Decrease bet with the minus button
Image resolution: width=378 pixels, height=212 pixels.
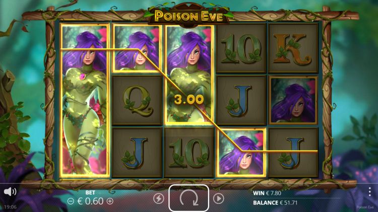click(71, 201)
